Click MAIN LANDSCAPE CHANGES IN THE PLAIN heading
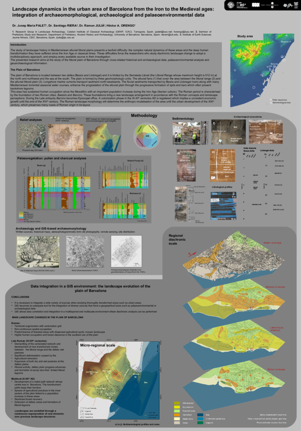301x431 pixels. [48, 317]
